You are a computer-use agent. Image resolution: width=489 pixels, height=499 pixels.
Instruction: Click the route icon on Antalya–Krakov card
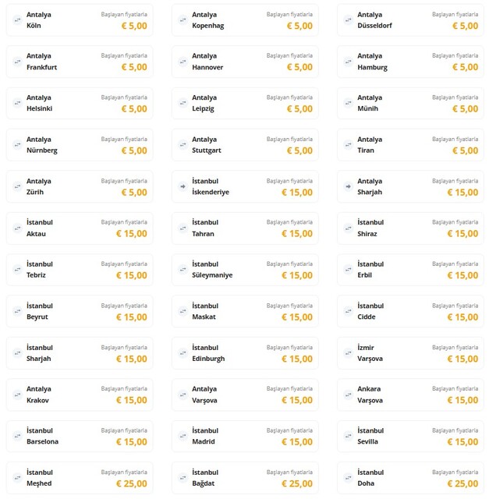(17, 394)
